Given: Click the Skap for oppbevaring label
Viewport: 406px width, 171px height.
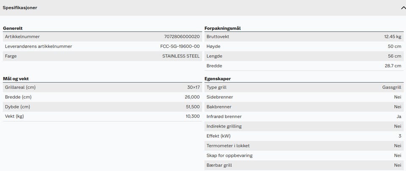Looking at the screenshot, I should click(229, 155).
